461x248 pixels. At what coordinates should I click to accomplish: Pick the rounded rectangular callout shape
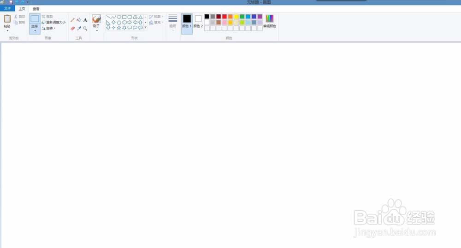(130, 28)
